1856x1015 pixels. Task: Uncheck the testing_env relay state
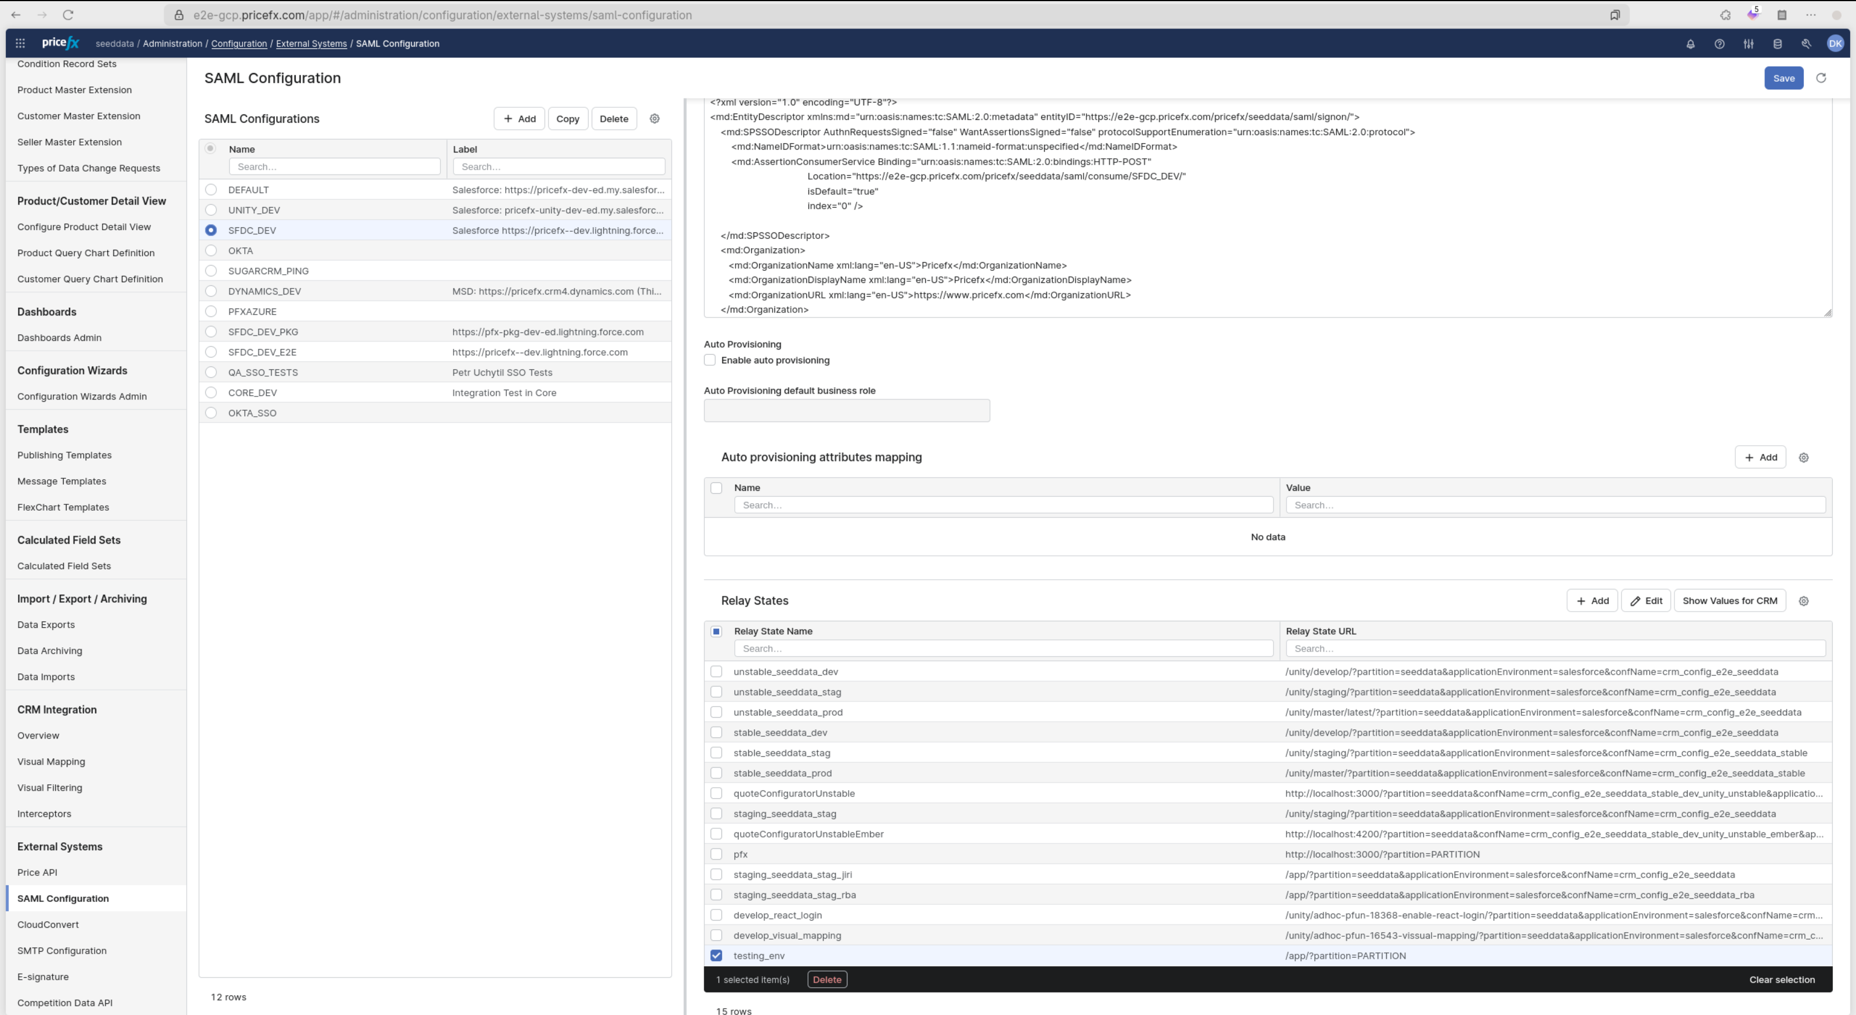[716, 955]
